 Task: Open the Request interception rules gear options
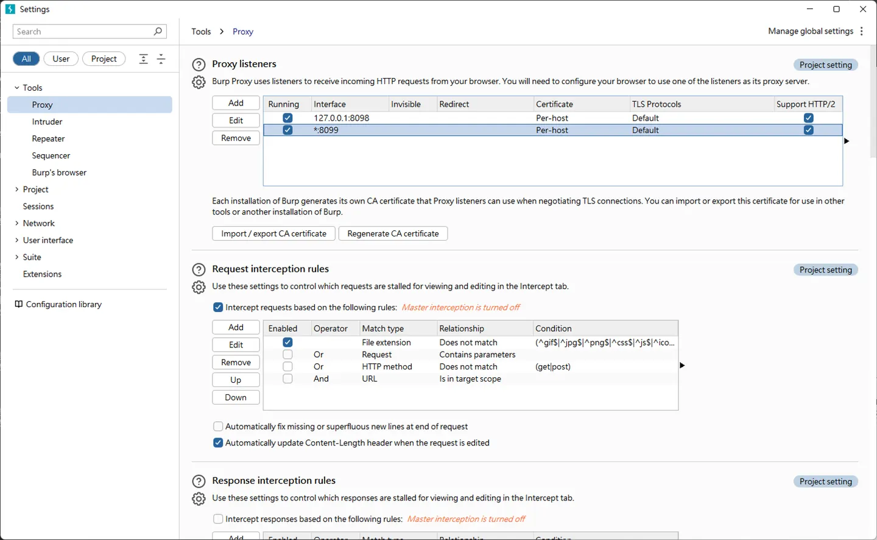tap(199, 286)
